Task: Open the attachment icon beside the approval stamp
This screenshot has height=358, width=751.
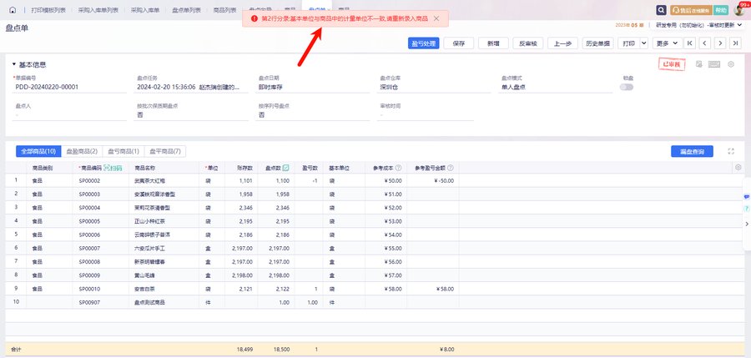Action: coord(698,64)
